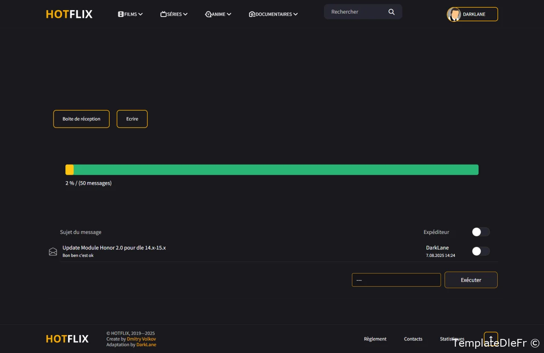Click the Anime menu icon
Screen dimensions: 544x353
coord(208,14)
